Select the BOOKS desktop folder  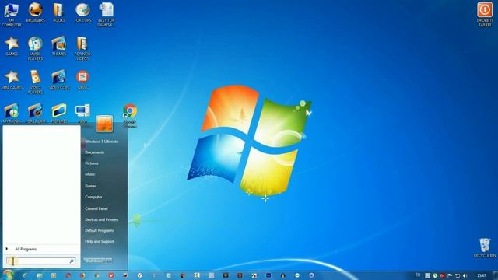pos(59,12)
